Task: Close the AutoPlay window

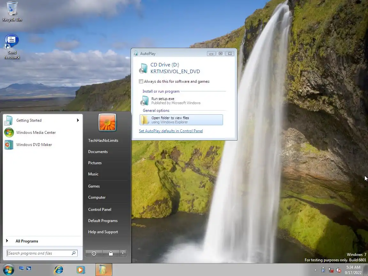Action: (x=230, y=54)
